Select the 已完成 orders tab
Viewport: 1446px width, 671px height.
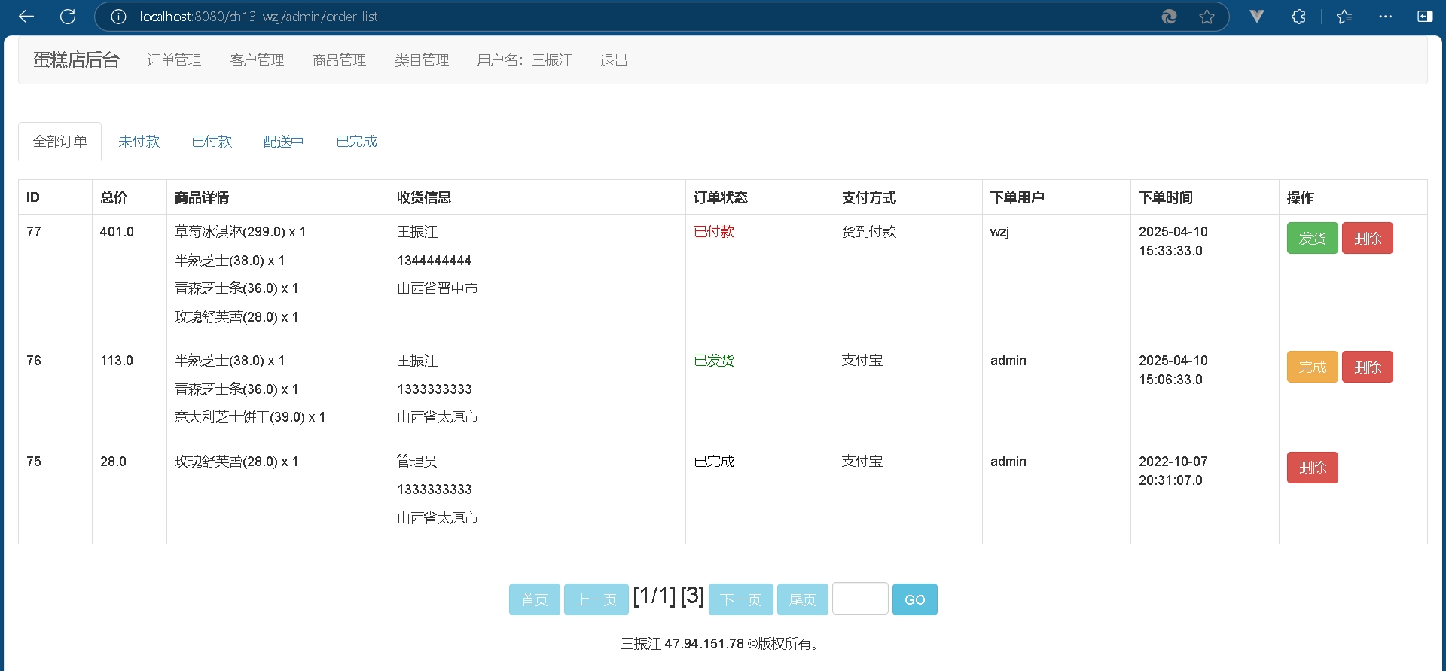[x=356, y=142]
